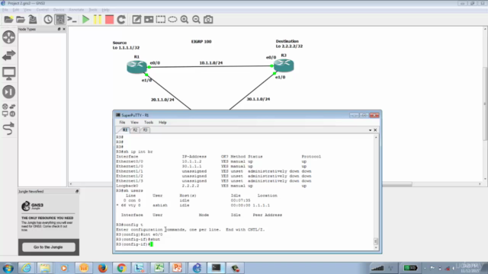Switch to the R2 session tab
488x274 pixels.
pyautogui.click(x=135, y=130)
